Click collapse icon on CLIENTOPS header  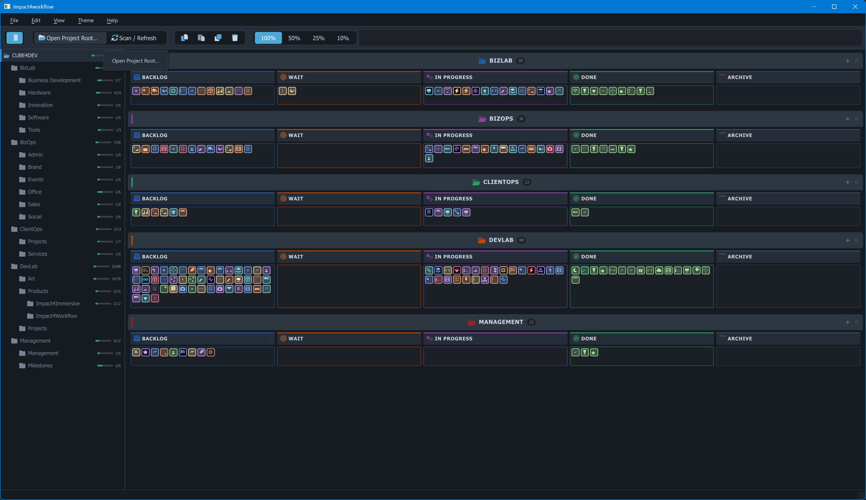(856, 182)
